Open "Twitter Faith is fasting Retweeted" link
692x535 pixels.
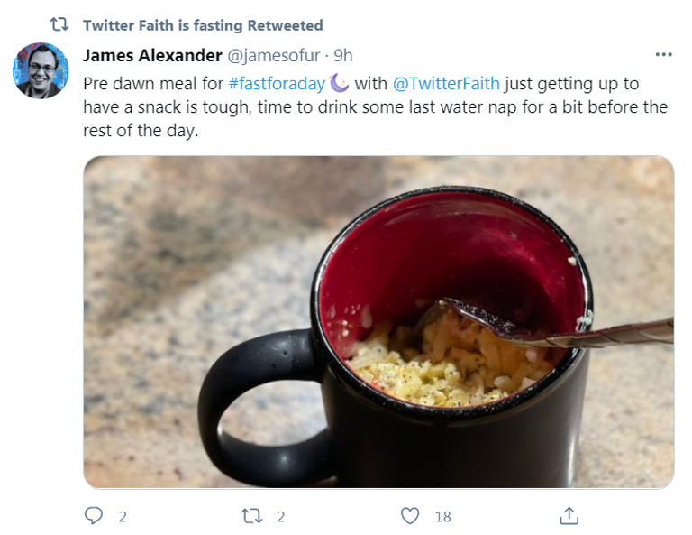point(202,25)
